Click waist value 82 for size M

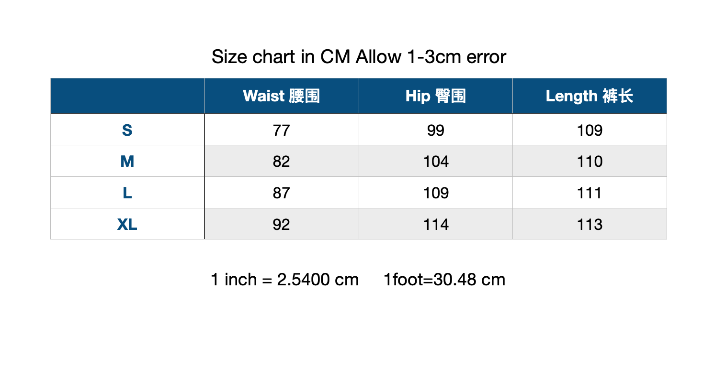pyautogui.click(x=281, y=162)
